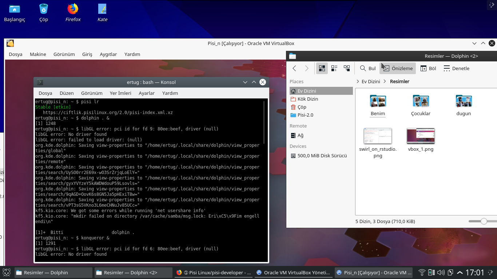Adjust the Dolphin icon zoom slider
The height and width of the screenshot is (279, 497).
[484, 221]
